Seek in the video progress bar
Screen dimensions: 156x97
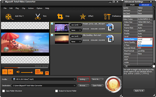coord(26,68)
